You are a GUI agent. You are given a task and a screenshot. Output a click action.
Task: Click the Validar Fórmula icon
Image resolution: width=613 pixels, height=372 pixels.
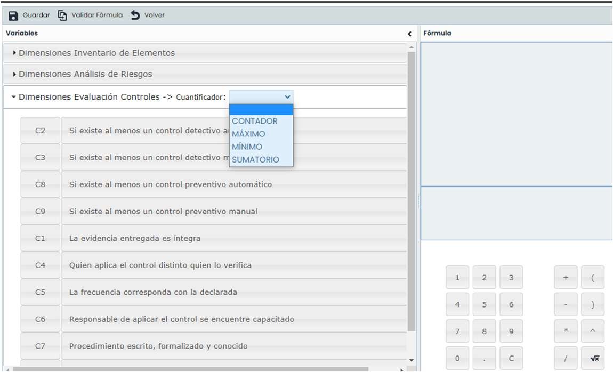point(62,15)
